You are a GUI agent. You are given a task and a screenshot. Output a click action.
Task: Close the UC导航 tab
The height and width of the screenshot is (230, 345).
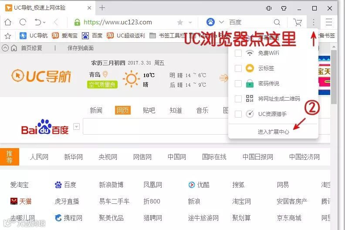(89, 8)
